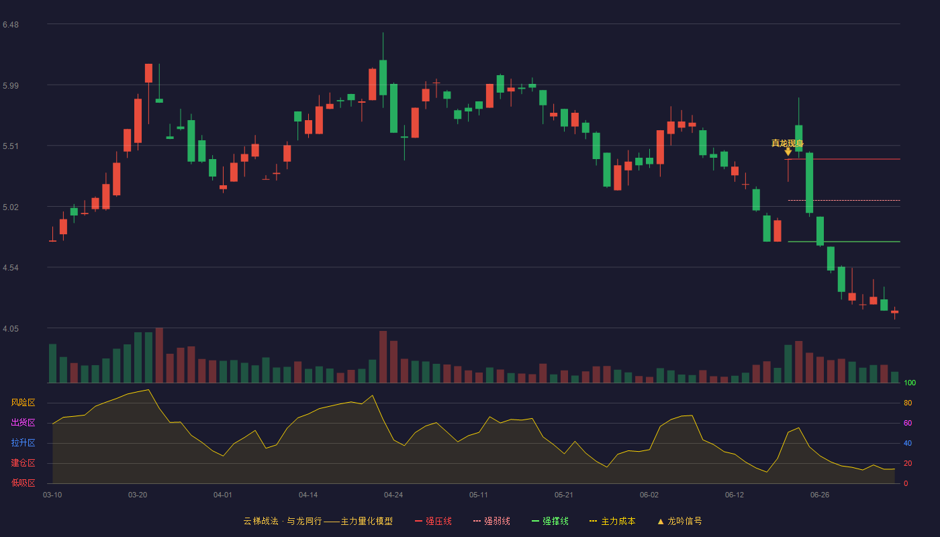Click the 4.05 price axis label
Screen dimensions: 940x537
(x=11, y=329)
